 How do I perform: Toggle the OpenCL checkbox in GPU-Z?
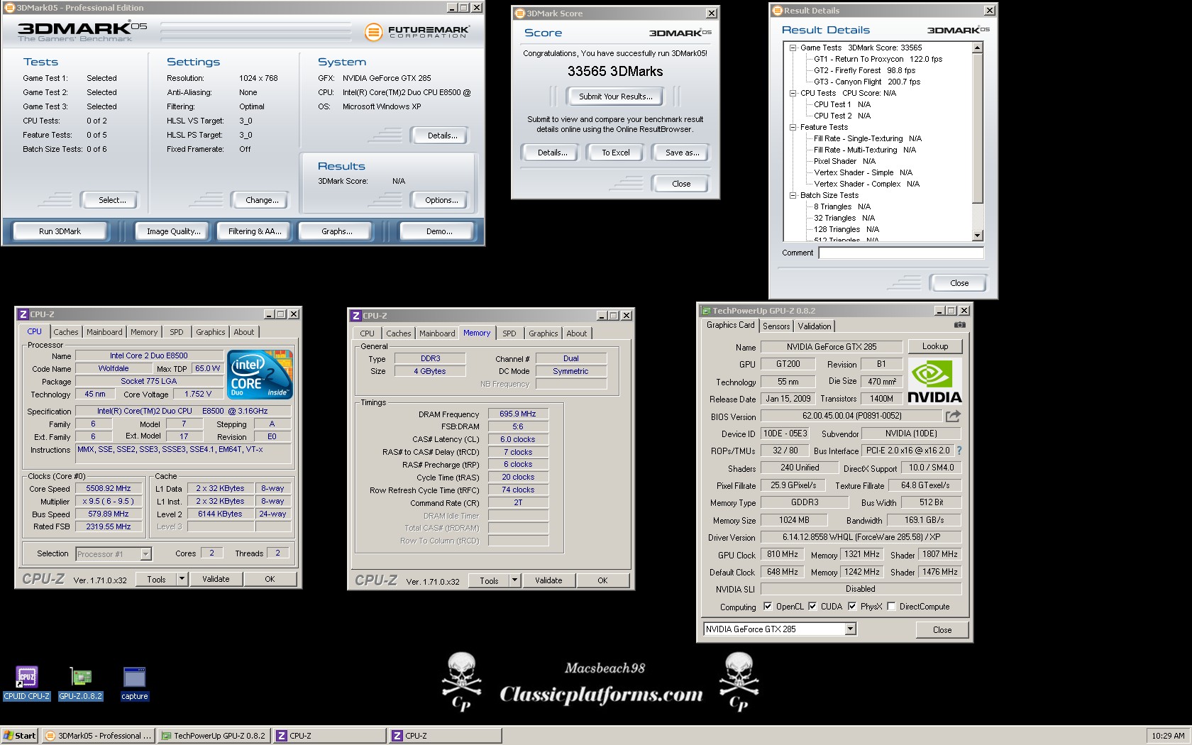tap(768, 607)
